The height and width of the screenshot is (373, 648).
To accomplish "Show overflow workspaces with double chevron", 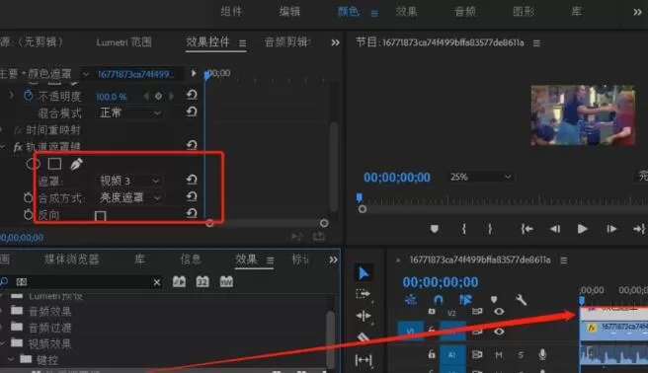I will tap(638, 12).
